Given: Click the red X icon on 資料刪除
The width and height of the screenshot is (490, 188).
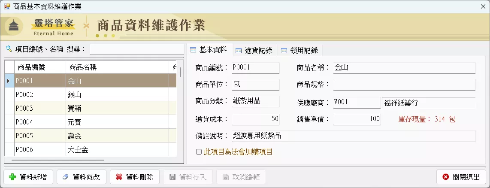Looking at the screenshot, I should pyautogui.click(x=119, y=177).
